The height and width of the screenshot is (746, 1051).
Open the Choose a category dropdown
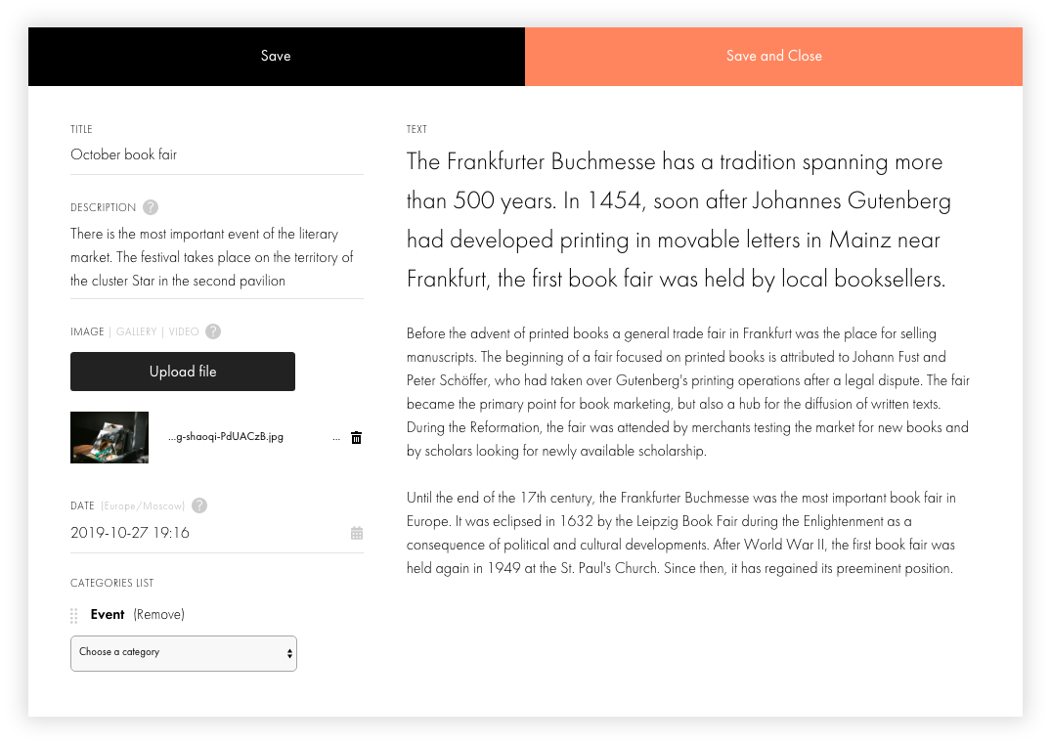click(184, 653)
